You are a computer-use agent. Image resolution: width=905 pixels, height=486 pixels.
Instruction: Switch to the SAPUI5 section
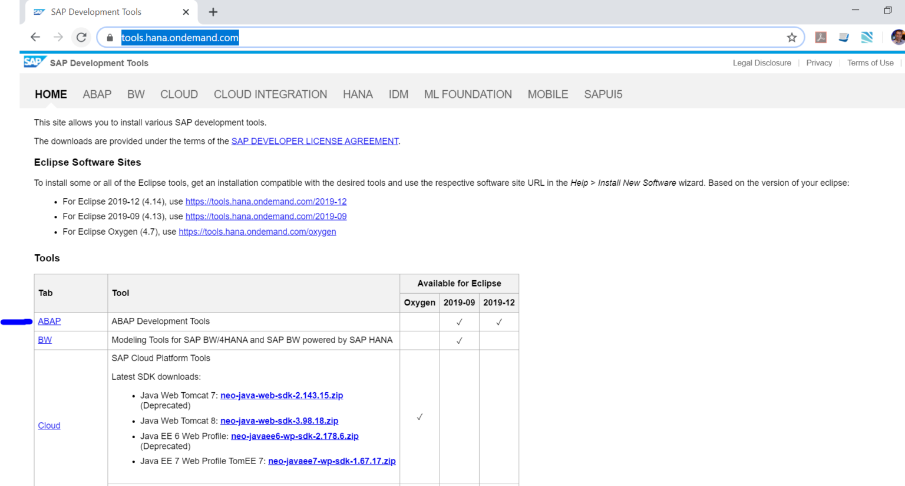pyautogui.click(x=603, y=94)
